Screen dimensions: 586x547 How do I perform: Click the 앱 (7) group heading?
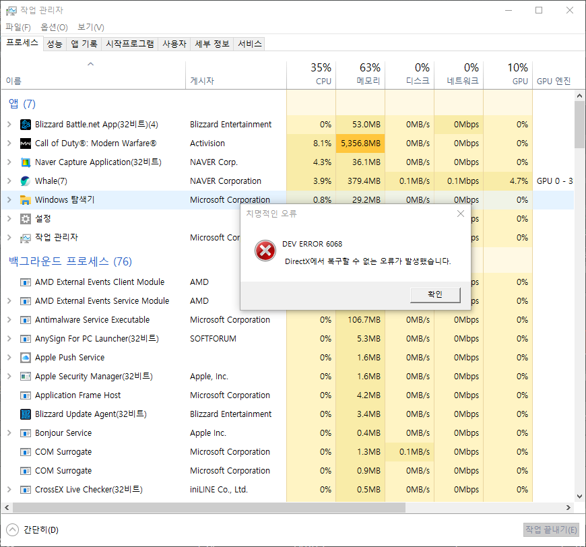click(22, 104)
